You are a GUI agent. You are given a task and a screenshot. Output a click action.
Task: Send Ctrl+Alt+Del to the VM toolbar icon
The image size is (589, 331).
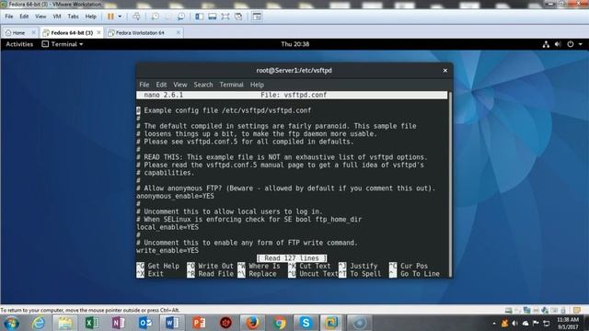[x=136, y=17]
